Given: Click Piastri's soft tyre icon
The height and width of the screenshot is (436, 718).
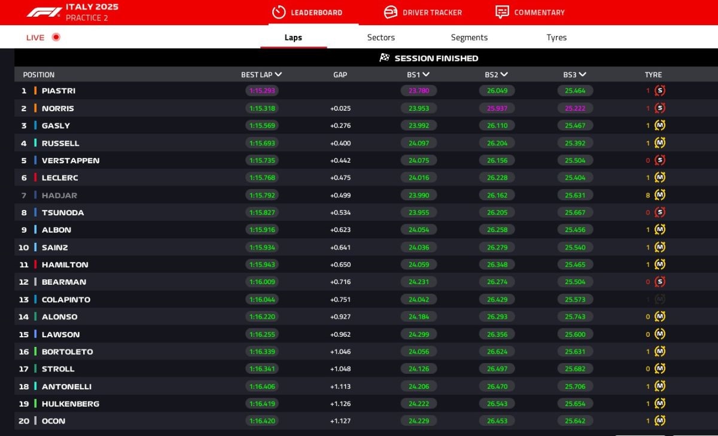Looking at the screenshot, I should (660, 91).
